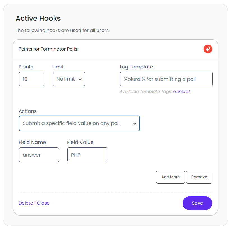Open the No limit dropdown
233x231 pixels.
point(69,79)
